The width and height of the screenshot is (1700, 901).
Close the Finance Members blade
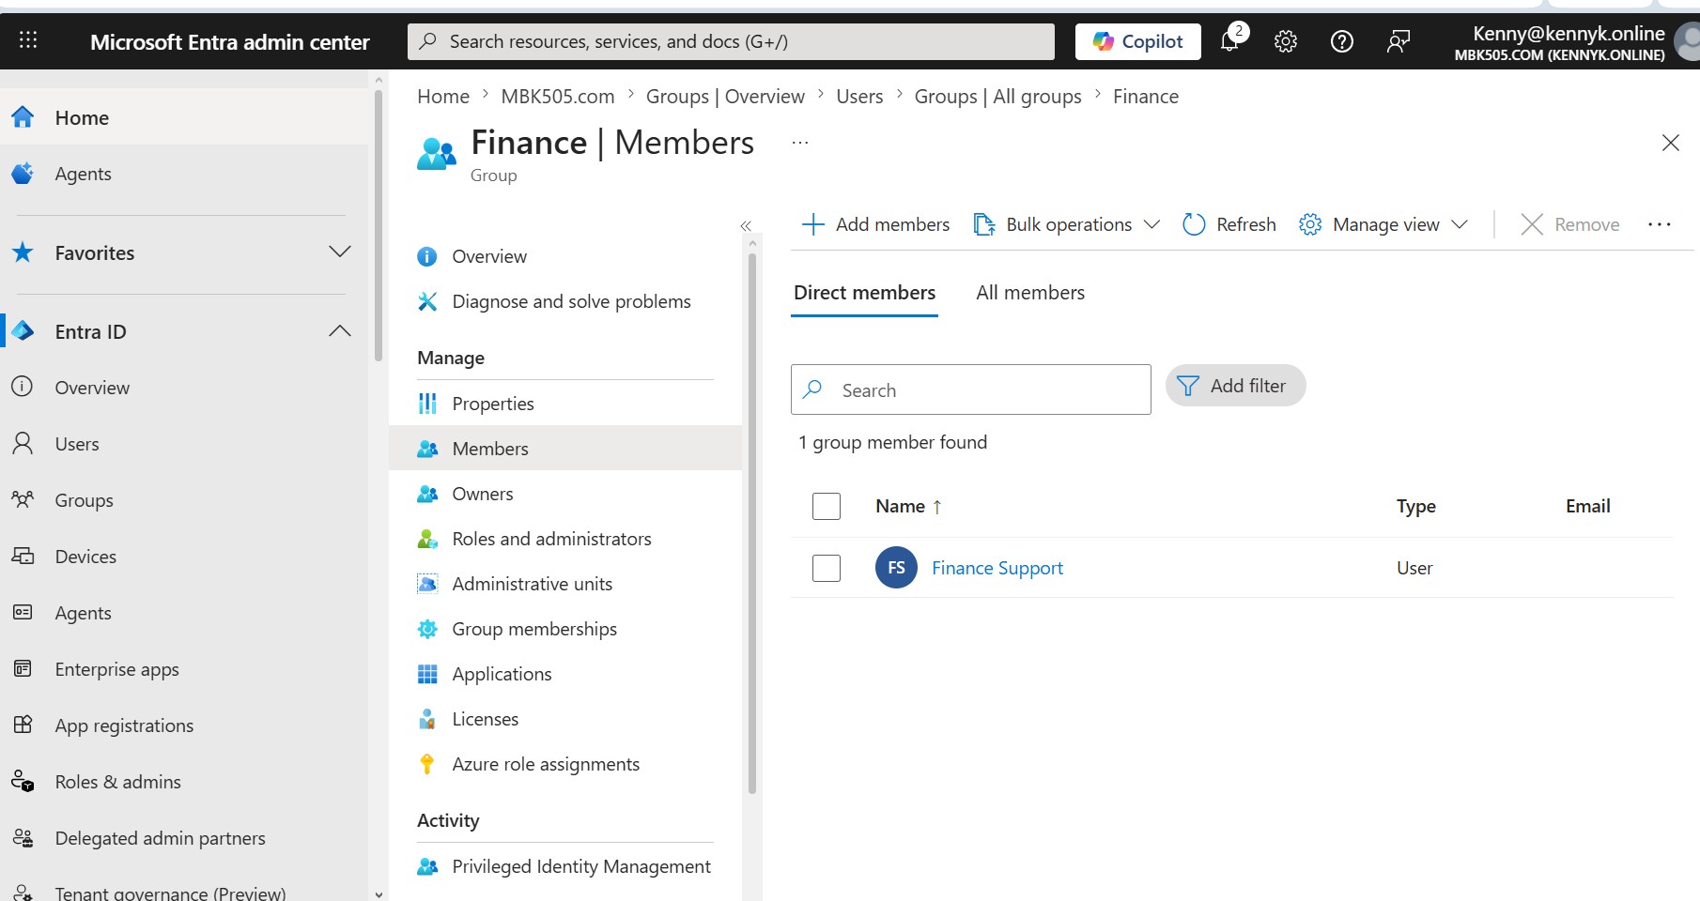pyautogui.click(x=1671, y=143)
